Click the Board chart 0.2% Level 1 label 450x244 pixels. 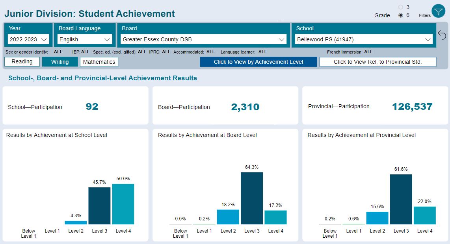pos(204,219)
